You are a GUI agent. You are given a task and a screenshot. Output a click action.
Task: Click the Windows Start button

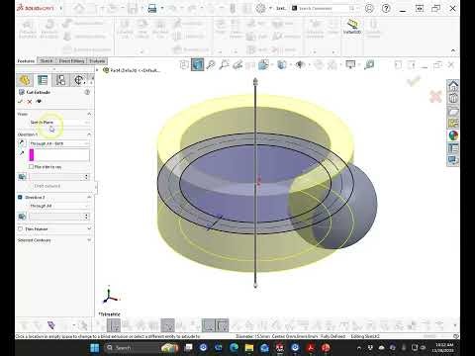(95, 348)
